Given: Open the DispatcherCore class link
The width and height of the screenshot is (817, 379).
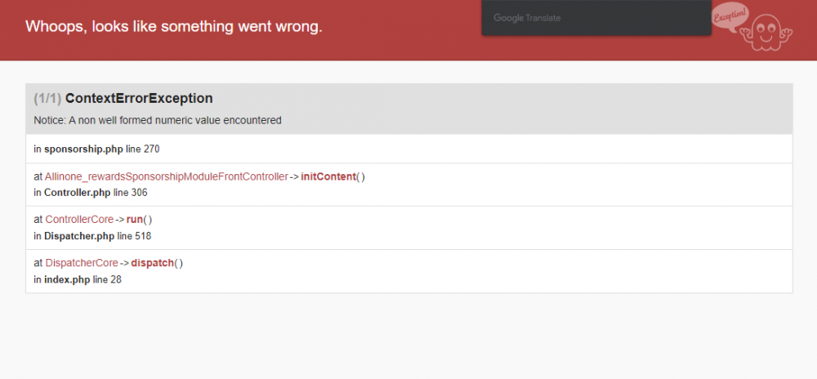Looking at the screenshot, I should [82, 264].
